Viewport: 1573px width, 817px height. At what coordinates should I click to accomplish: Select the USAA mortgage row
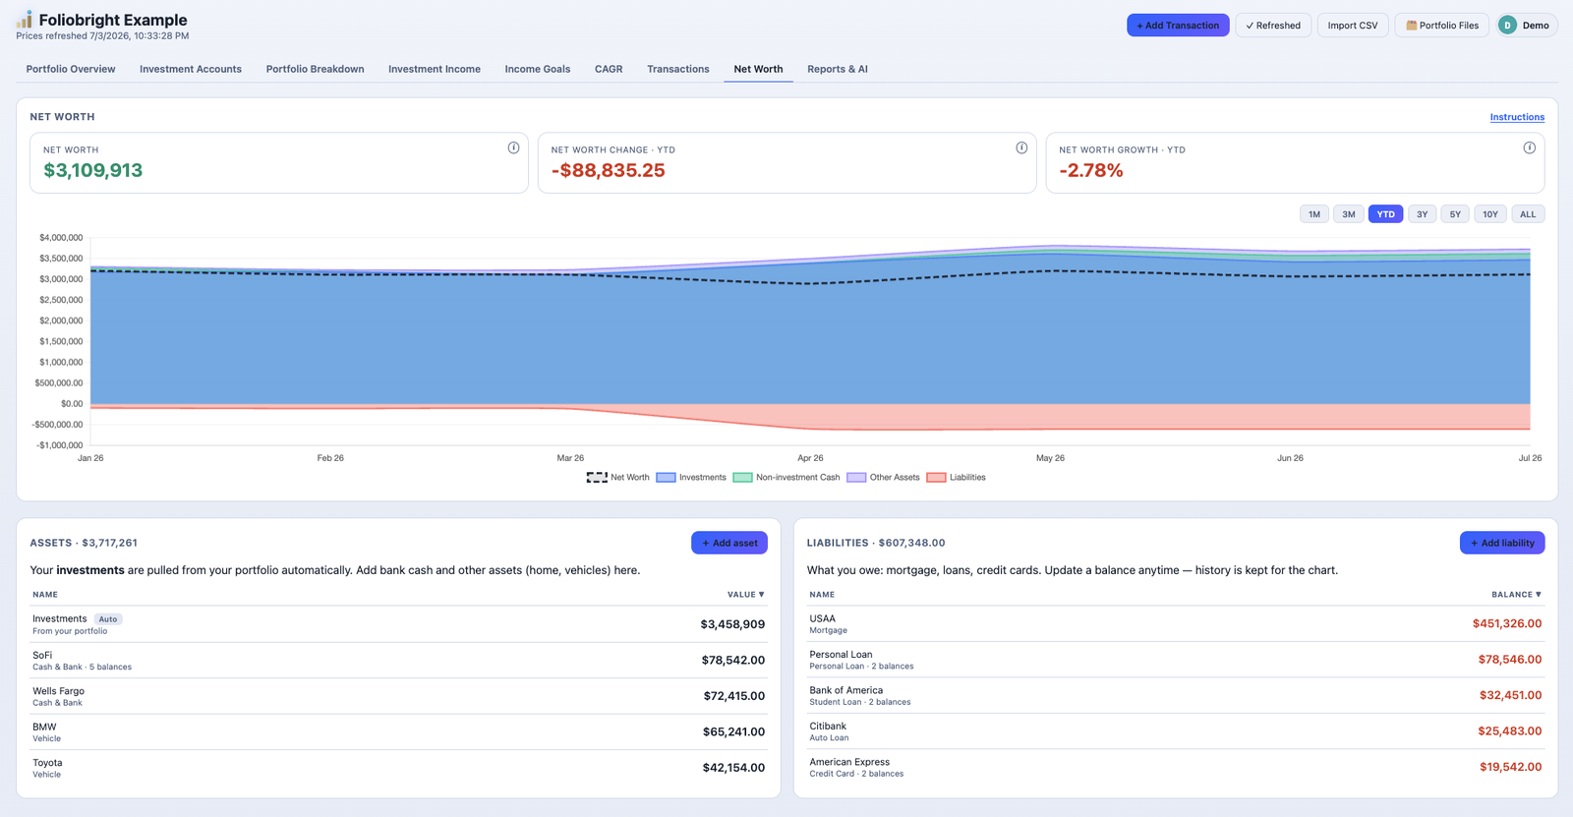pyautogui.click(x=1176, y=624)
